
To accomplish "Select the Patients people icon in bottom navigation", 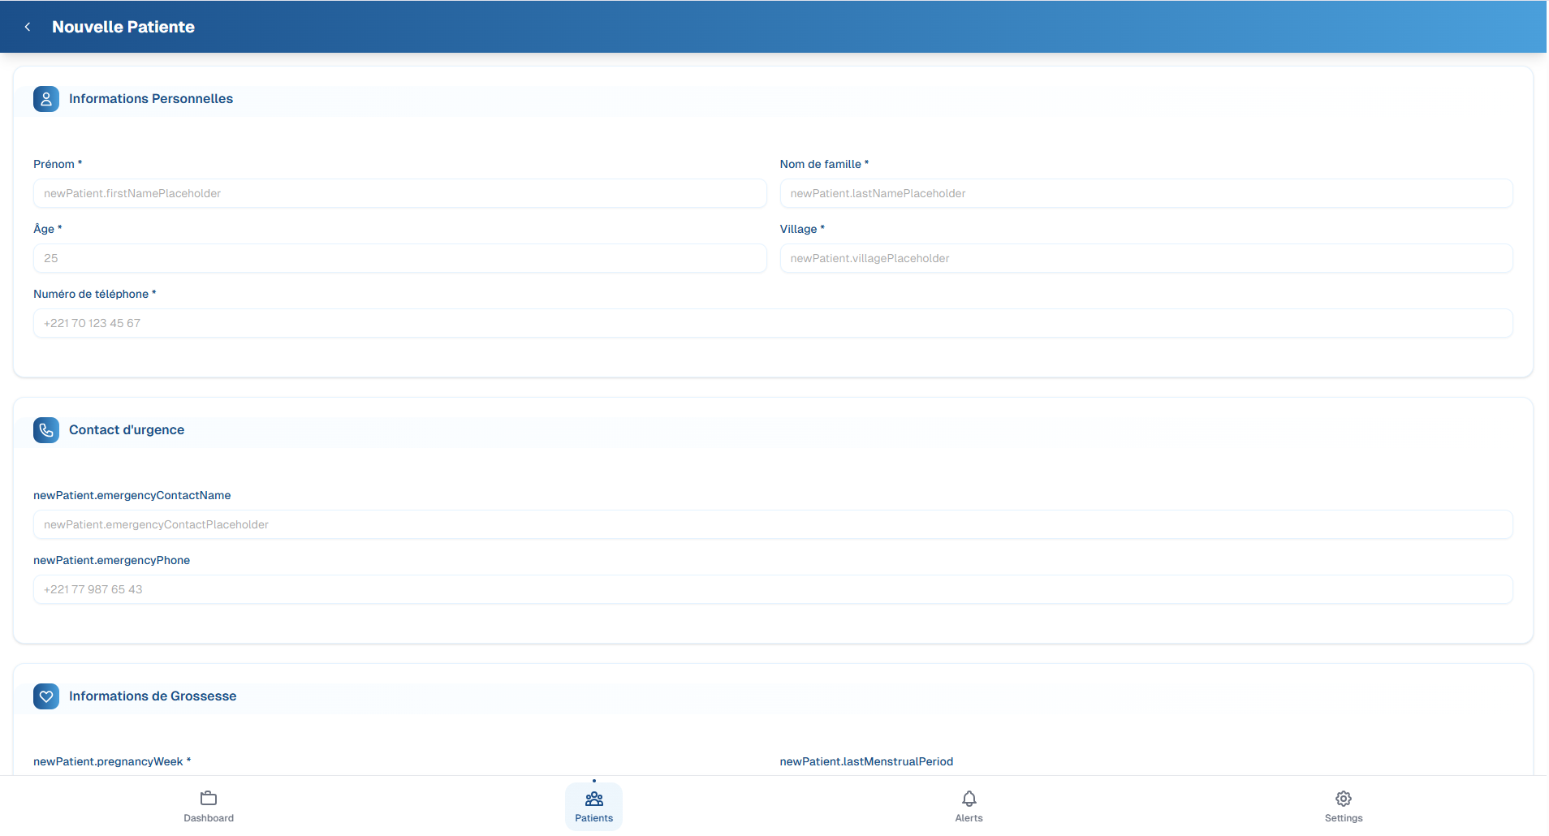I will [x=593, y=799].
